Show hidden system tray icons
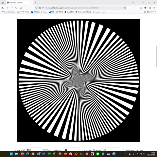This screenshot has height=157, width=157. click(126, 154)
